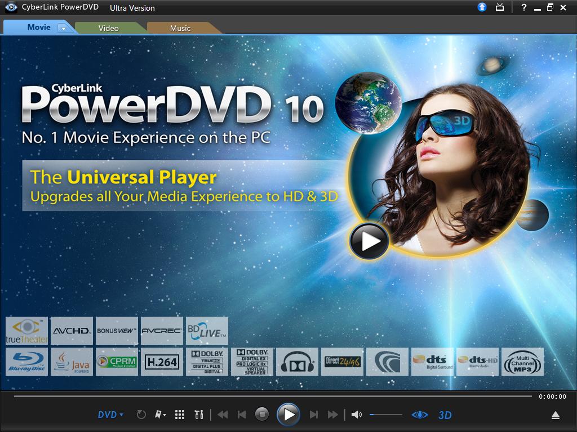Click the large play button on the banner
The image size is (577, 432).
click(x=369, y=241)
